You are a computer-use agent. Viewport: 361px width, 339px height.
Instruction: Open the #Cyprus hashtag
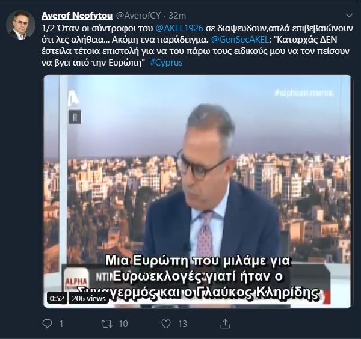[x=166, y=63]
